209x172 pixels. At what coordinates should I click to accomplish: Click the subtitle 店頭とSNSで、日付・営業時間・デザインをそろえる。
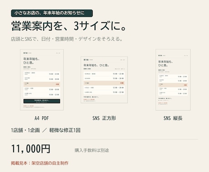point(67,39)
